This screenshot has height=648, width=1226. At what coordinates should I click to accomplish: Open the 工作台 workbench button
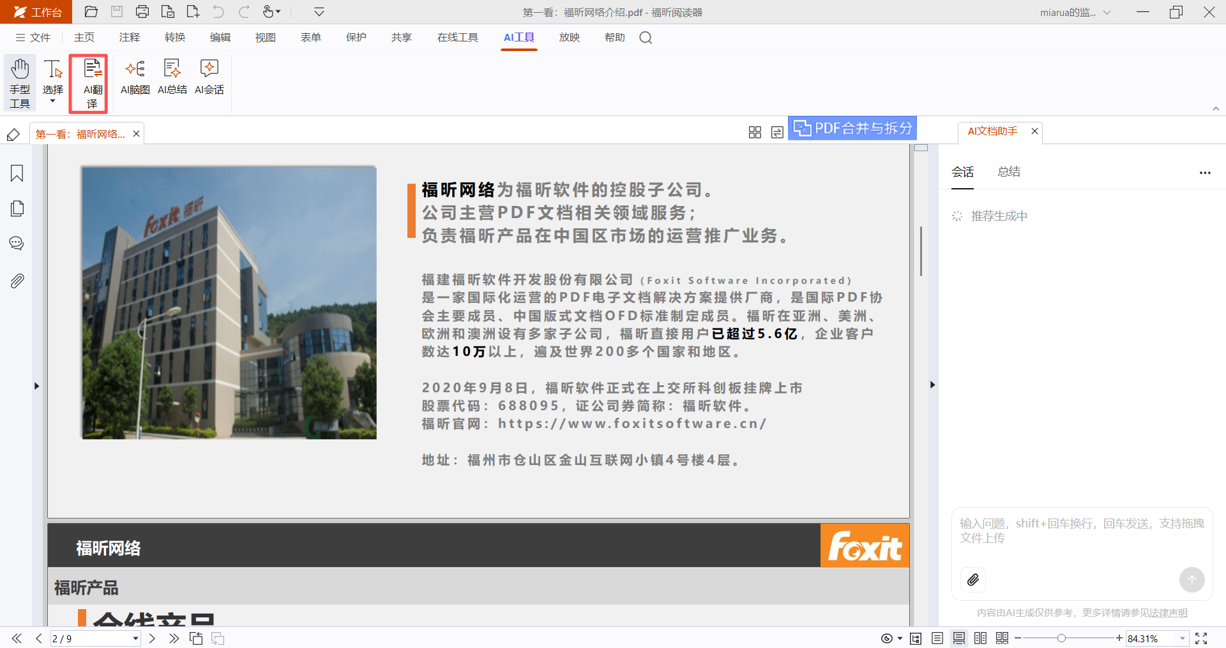pos(36,12)
